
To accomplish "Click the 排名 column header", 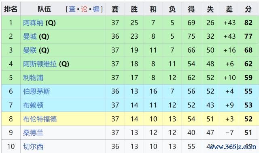I will click(x=11, y=9).
